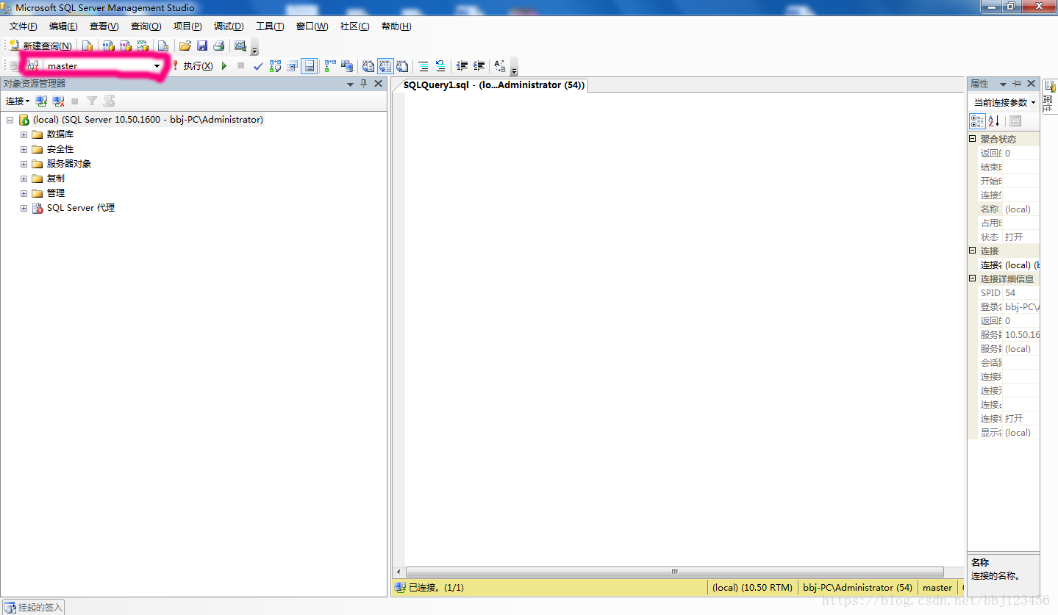Viewport: 1058px width, 615px height.
Task: Open the 工具(T) menu
Action: 270,26
